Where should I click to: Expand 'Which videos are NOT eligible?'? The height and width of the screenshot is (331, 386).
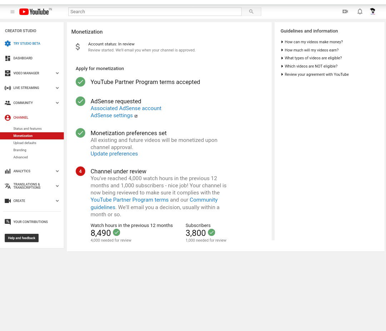(309, 66)
